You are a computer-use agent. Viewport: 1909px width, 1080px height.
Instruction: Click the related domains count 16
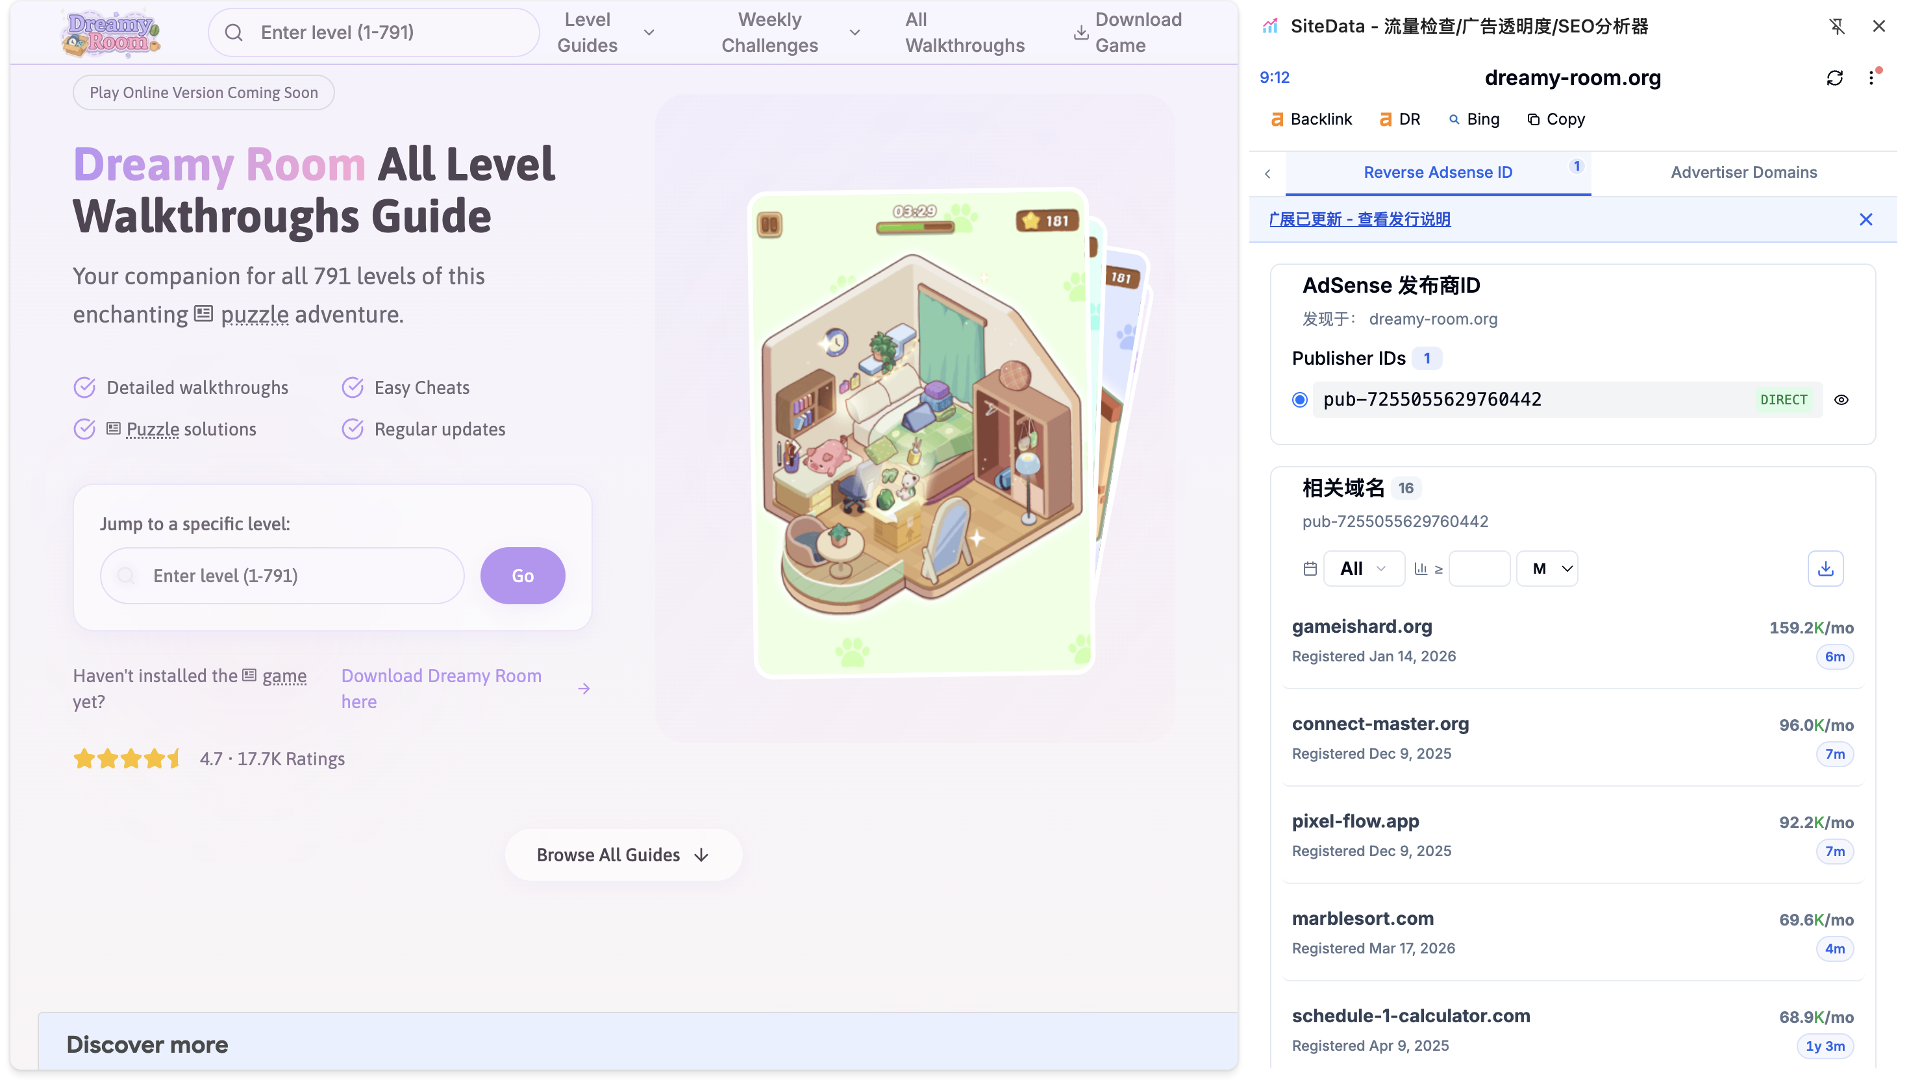[x=1405, y=489]
